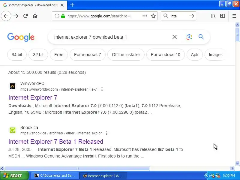Expand hidden system tray icons

pyautogui.click(x=206, y=175)
